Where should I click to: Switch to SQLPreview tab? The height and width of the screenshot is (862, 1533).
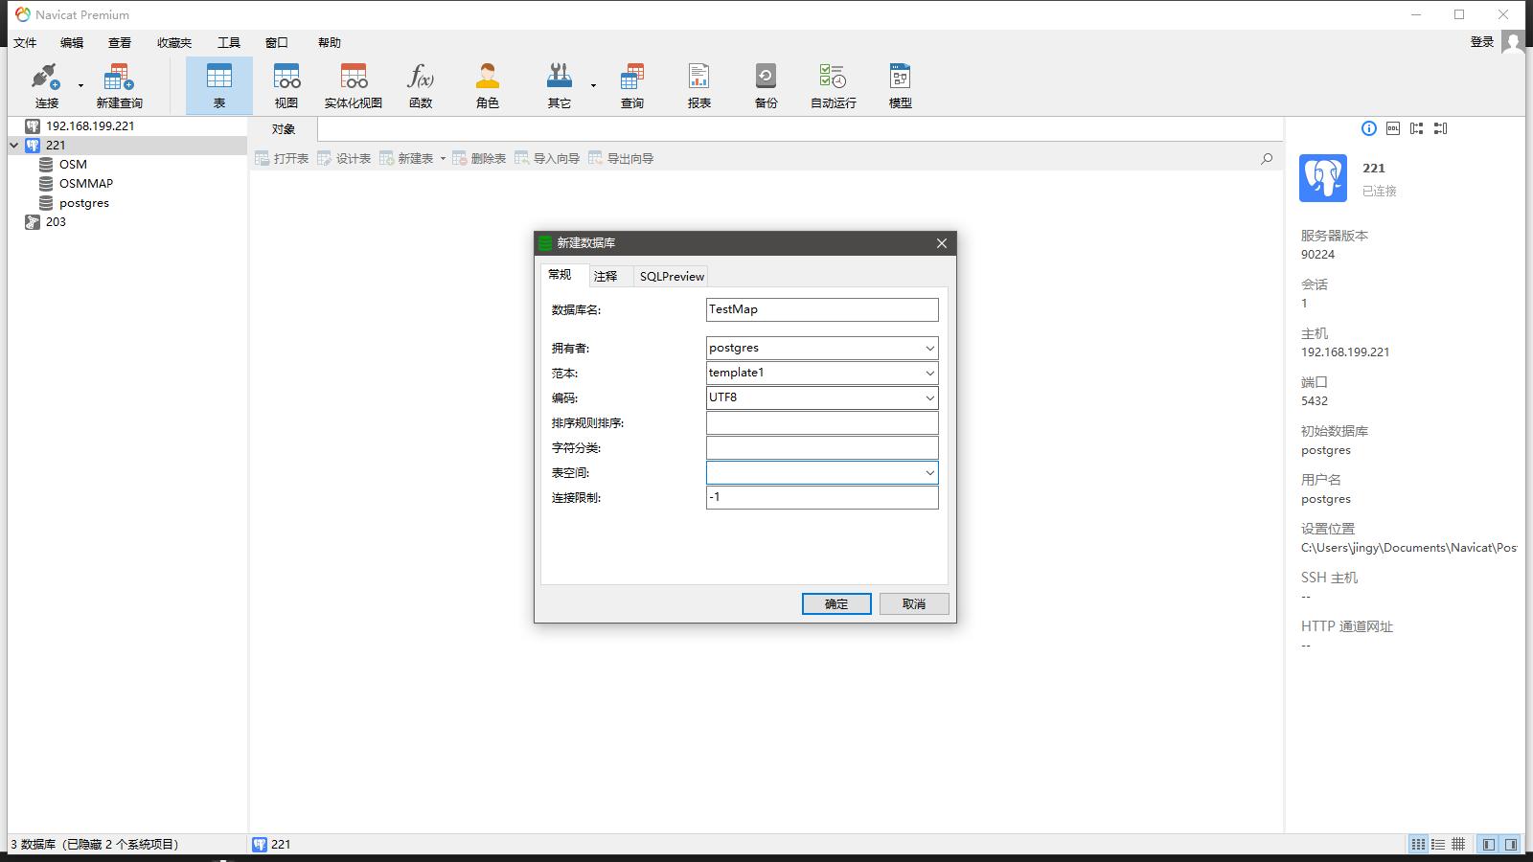tap(672, 276)
